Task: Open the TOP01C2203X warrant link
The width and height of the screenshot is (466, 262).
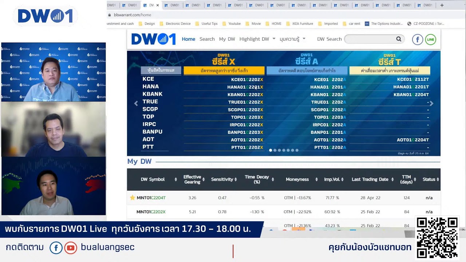Action: pos(247,118)
